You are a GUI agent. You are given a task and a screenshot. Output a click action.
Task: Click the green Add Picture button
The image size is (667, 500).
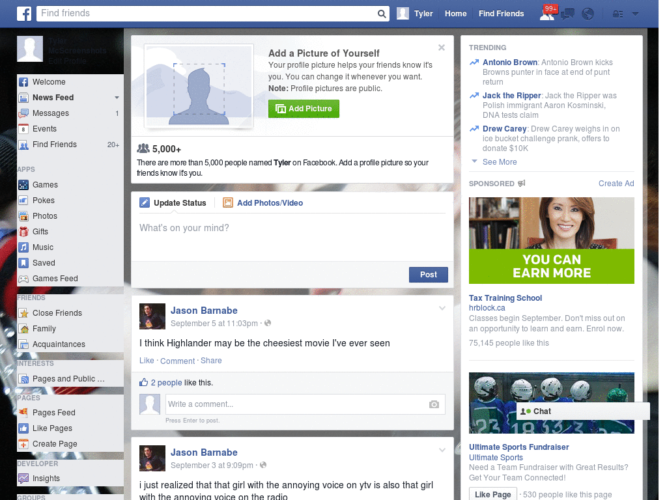point(304,109)
